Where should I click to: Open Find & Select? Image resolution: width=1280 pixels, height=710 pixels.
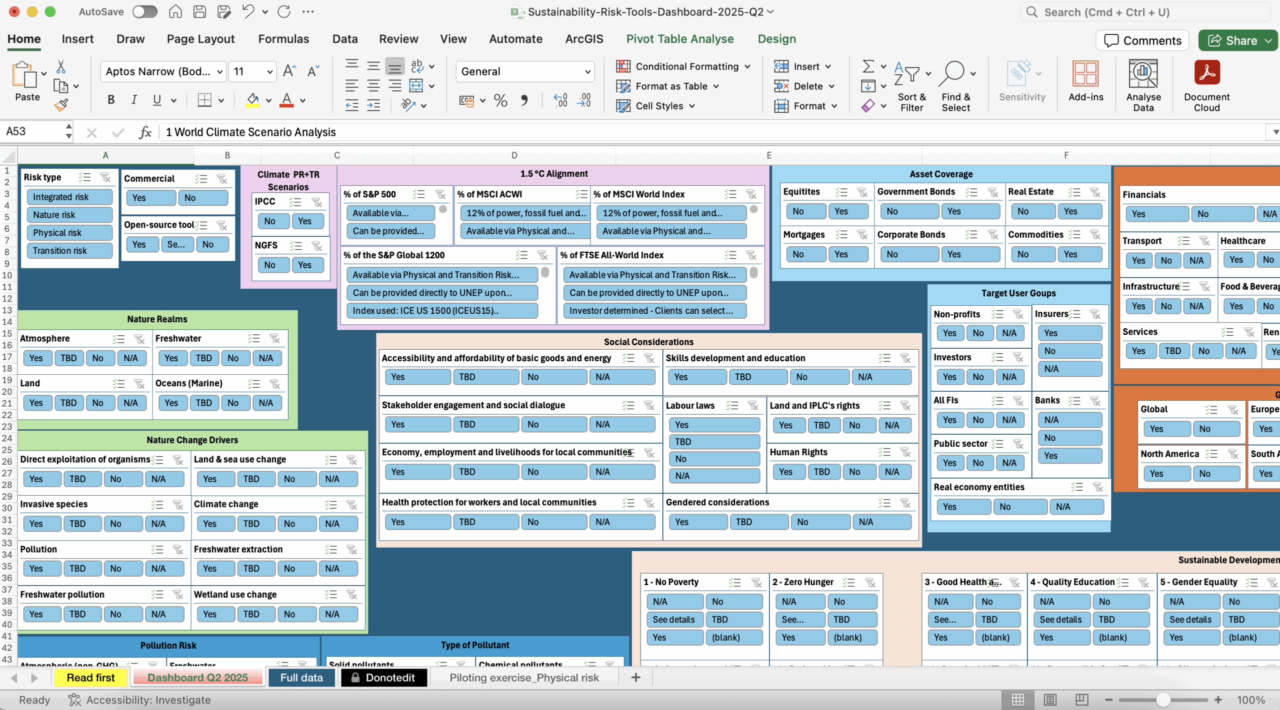956,86
